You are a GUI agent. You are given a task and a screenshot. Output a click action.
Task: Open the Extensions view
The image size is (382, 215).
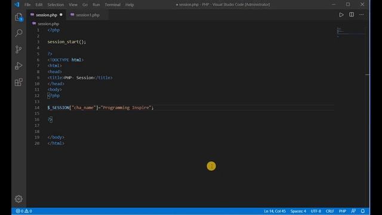pos(19,82)
